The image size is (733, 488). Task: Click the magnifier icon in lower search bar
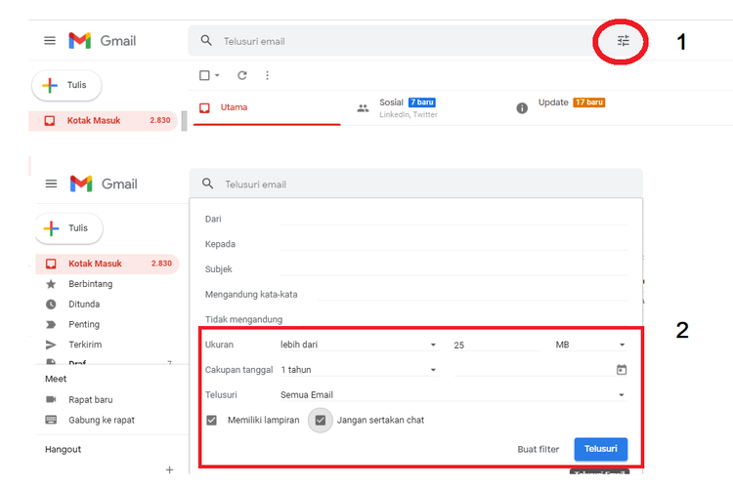click(x=207, y=183)
